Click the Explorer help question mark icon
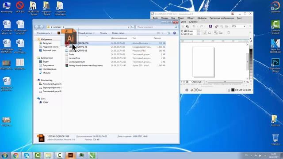 (x=175, y=33)
